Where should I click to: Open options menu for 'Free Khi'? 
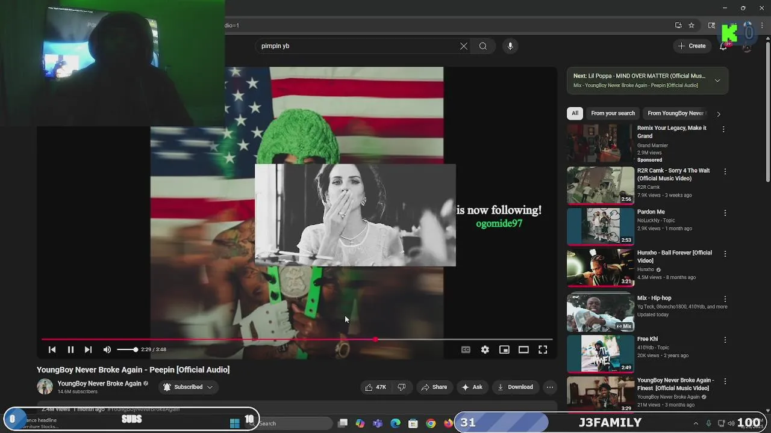[725, 340]
